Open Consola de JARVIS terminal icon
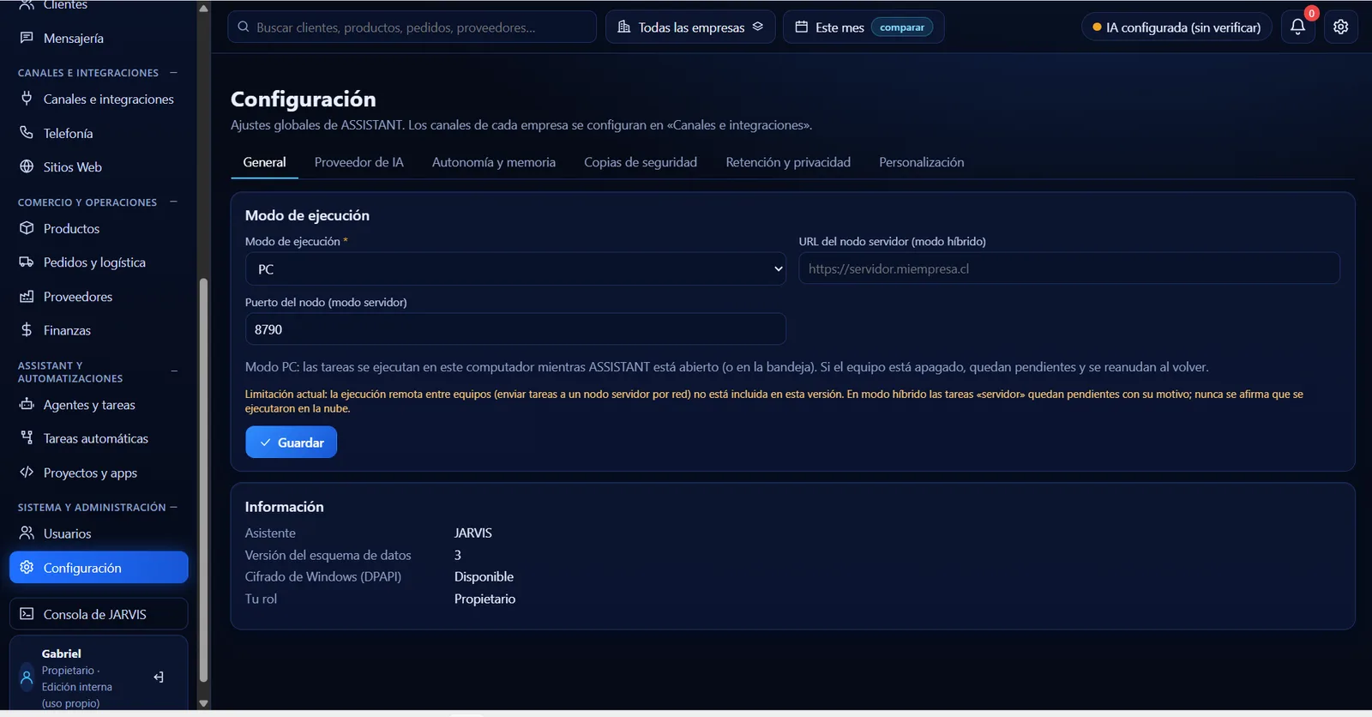This screenshot has height=717, width=1372. point(27,614)
